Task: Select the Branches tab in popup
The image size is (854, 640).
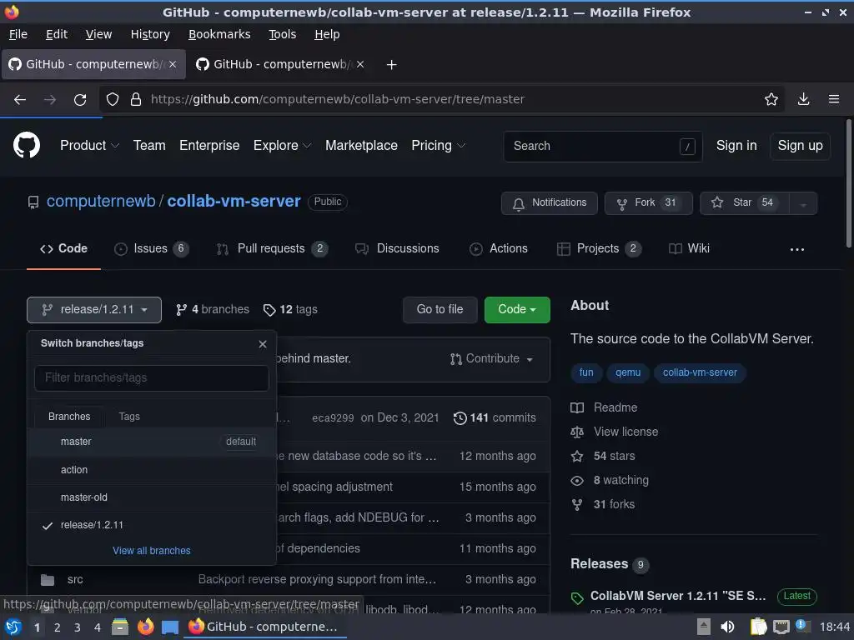Action: coord(69,417)
